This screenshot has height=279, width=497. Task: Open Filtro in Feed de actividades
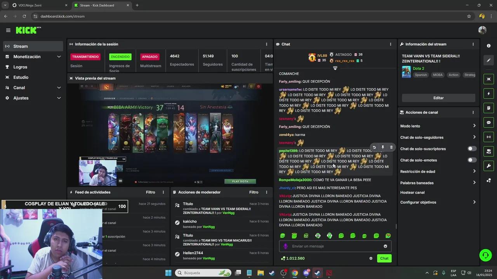click(150, 192)
